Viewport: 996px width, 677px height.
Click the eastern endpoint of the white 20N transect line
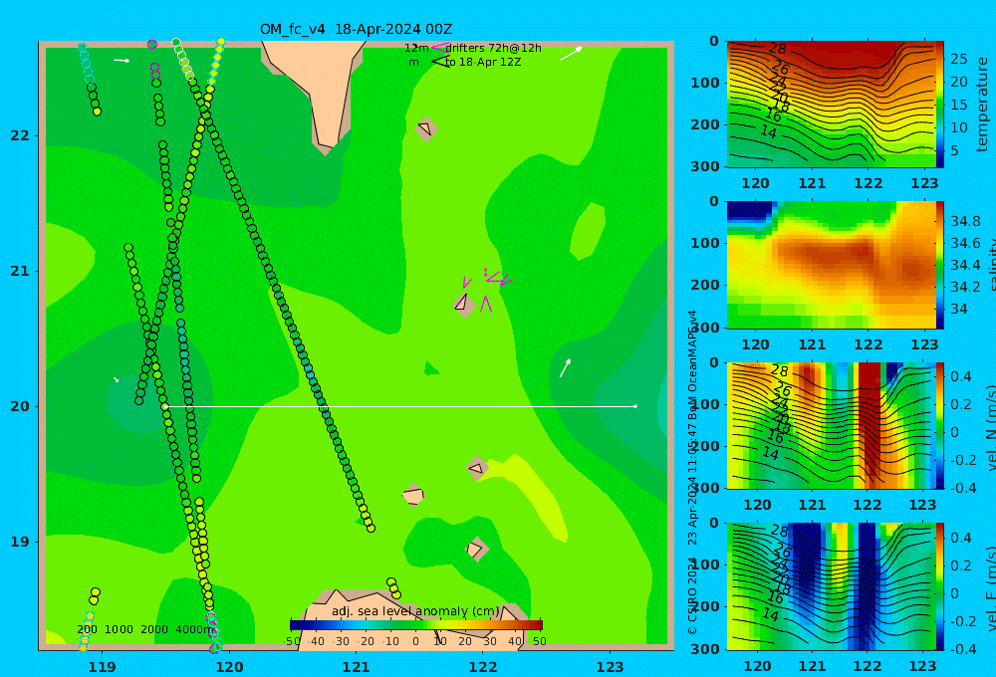coord(635,406)
